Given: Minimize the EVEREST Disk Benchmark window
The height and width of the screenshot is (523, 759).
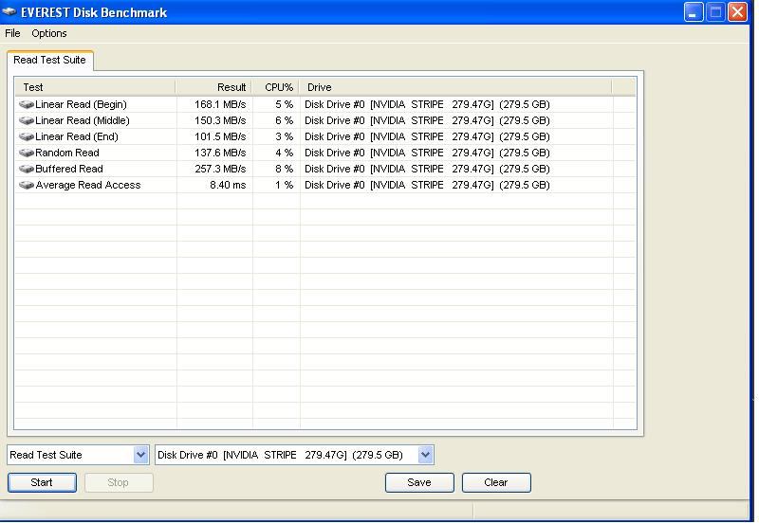Looking at the screenshot, I should (694, 11).
